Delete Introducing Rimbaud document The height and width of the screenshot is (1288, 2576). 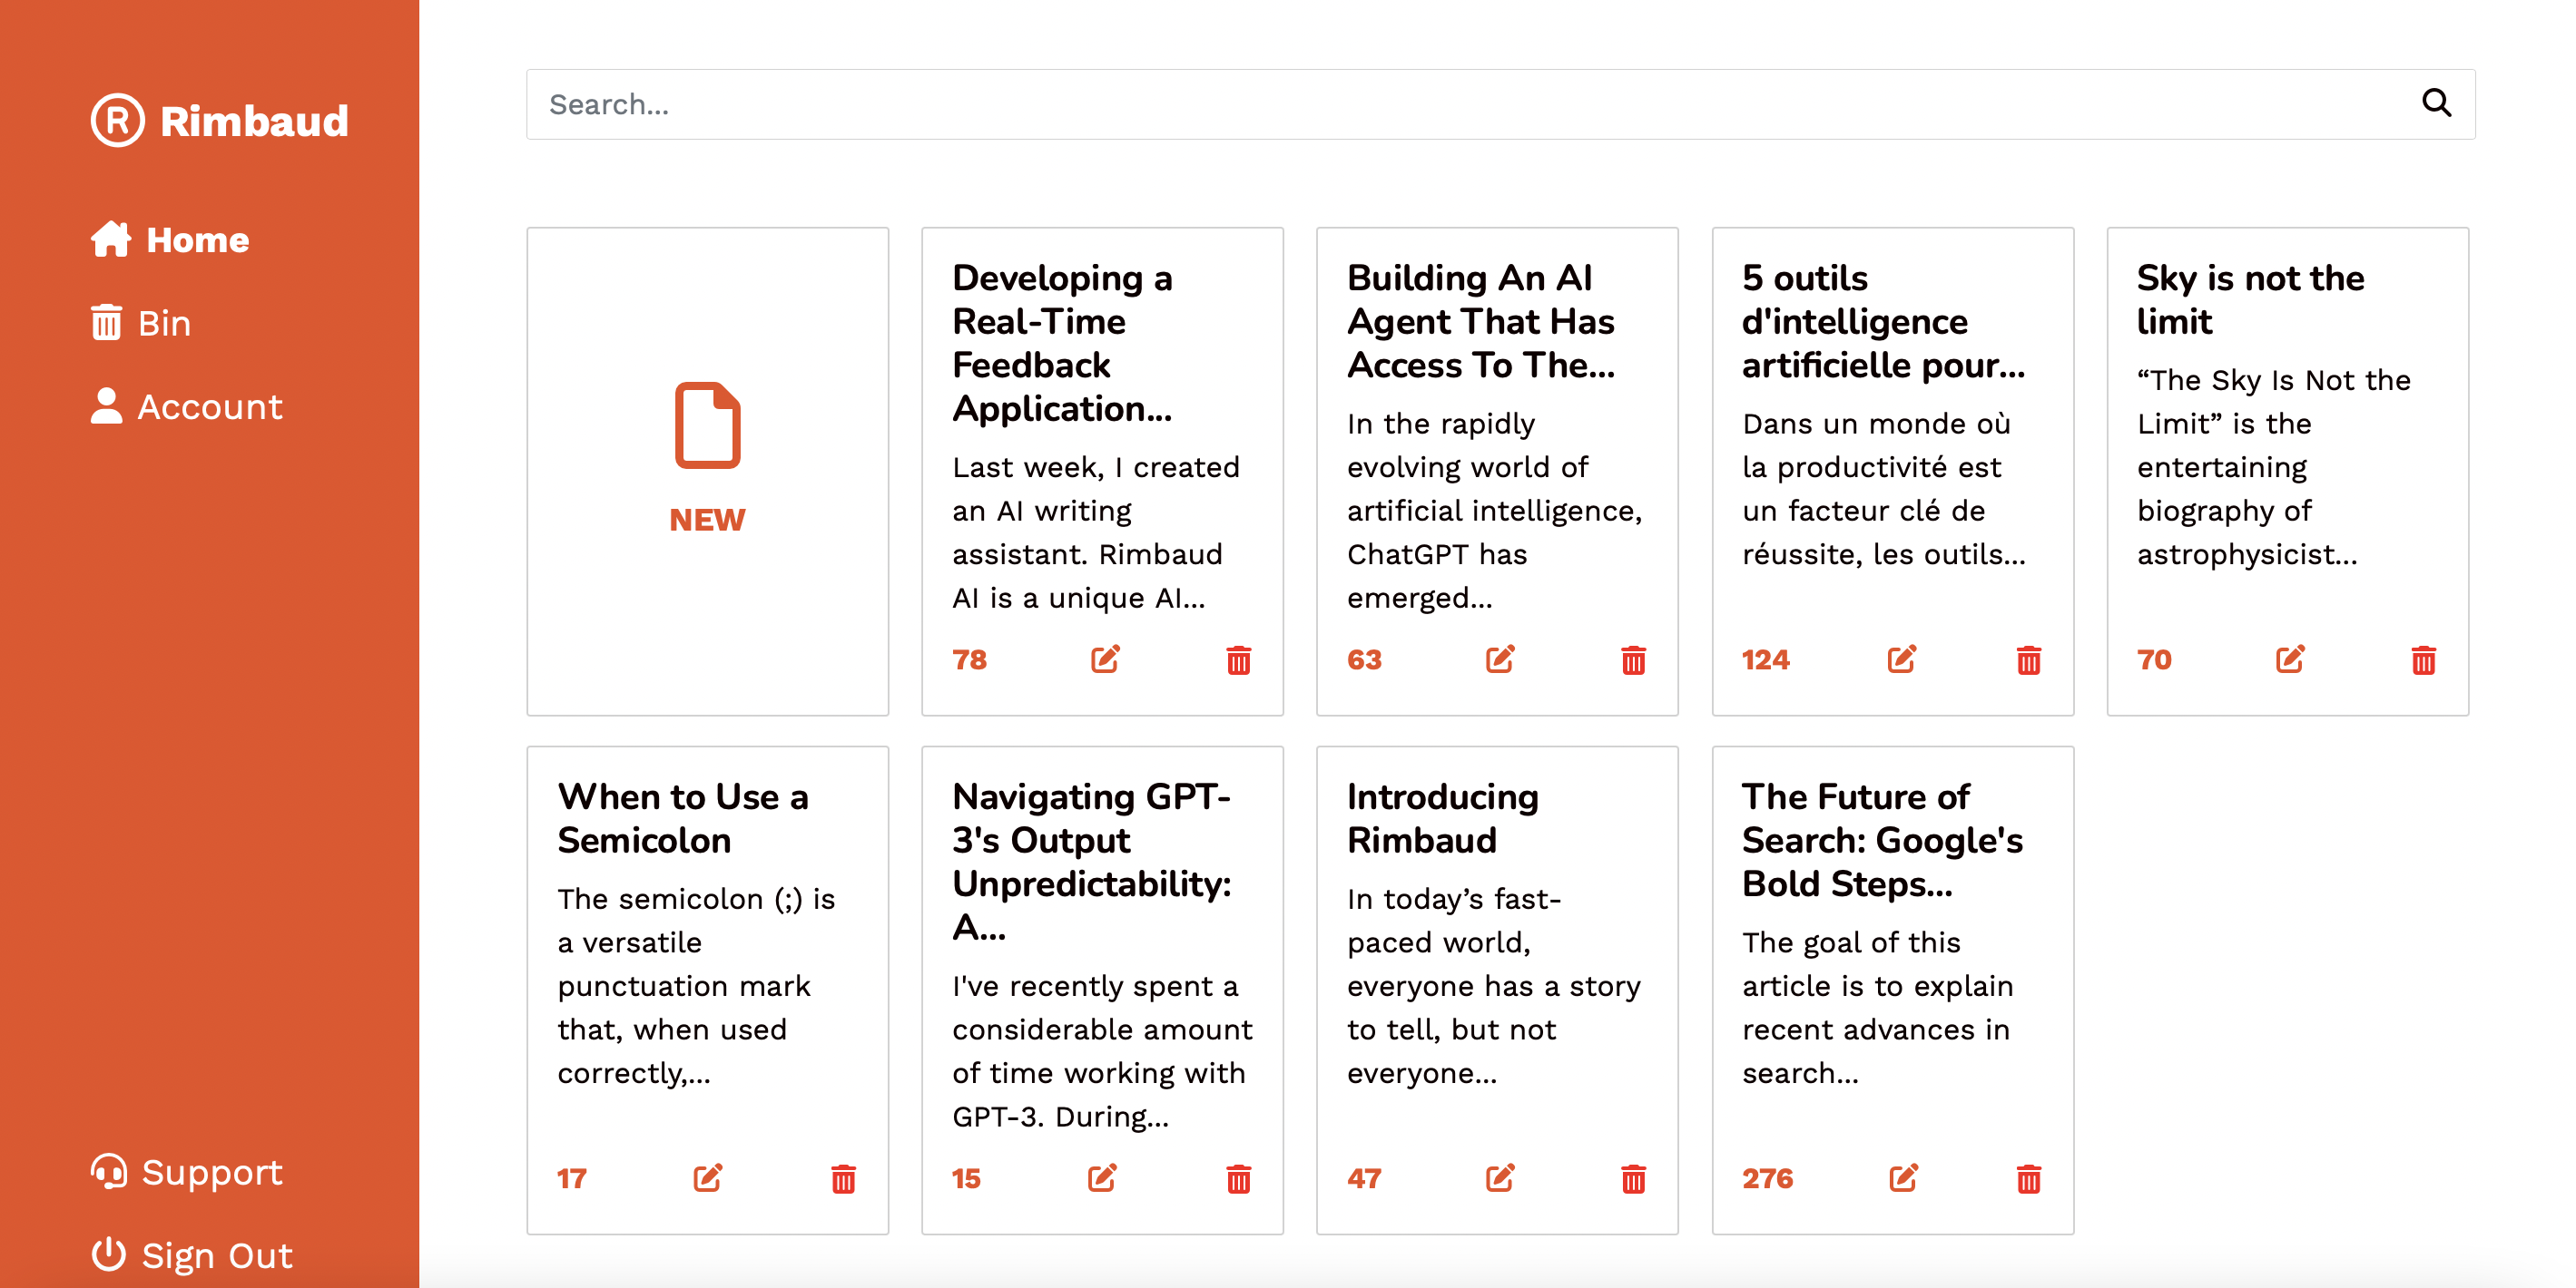tap(1633, 1178)
